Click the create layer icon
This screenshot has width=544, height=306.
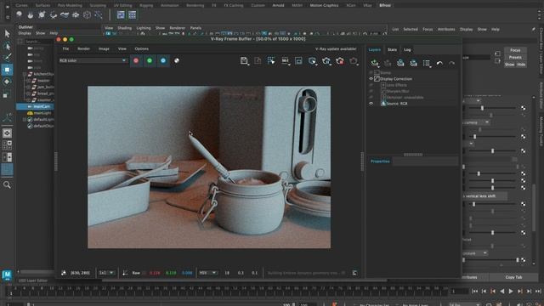point(374,63)
